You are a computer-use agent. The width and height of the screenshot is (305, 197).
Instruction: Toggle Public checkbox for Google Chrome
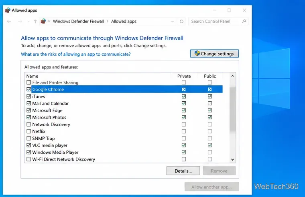[x=209, y=89]
